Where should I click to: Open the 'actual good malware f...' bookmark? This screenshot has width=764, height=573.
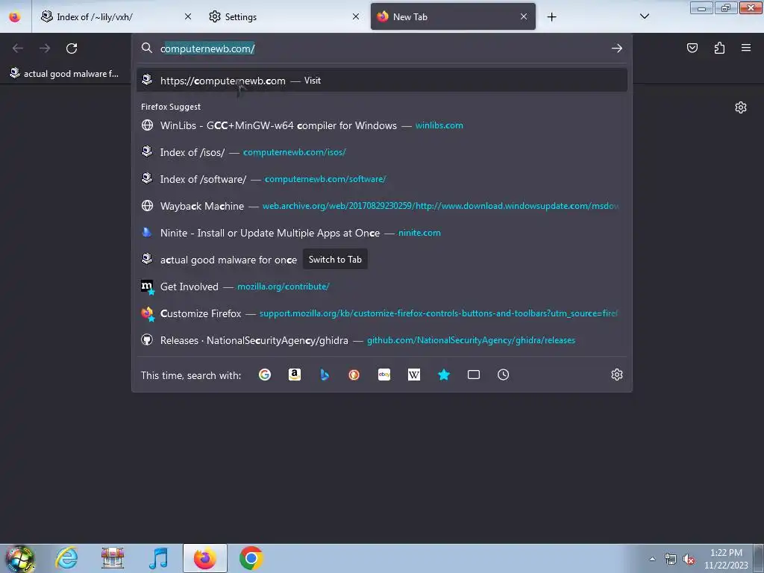pos(64,74)
